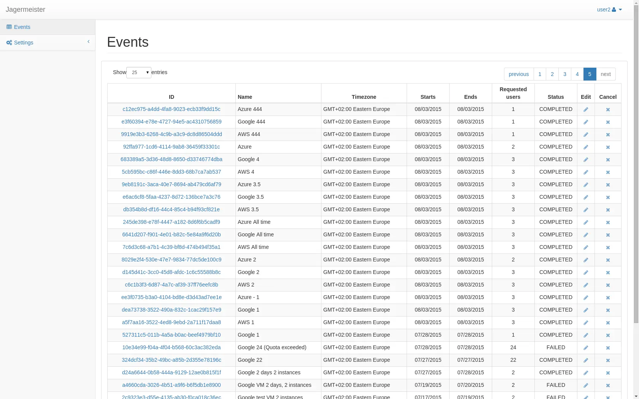Screen dimensions: 639x399
Task: Sort events by Name column header
Action: [245, 97]
